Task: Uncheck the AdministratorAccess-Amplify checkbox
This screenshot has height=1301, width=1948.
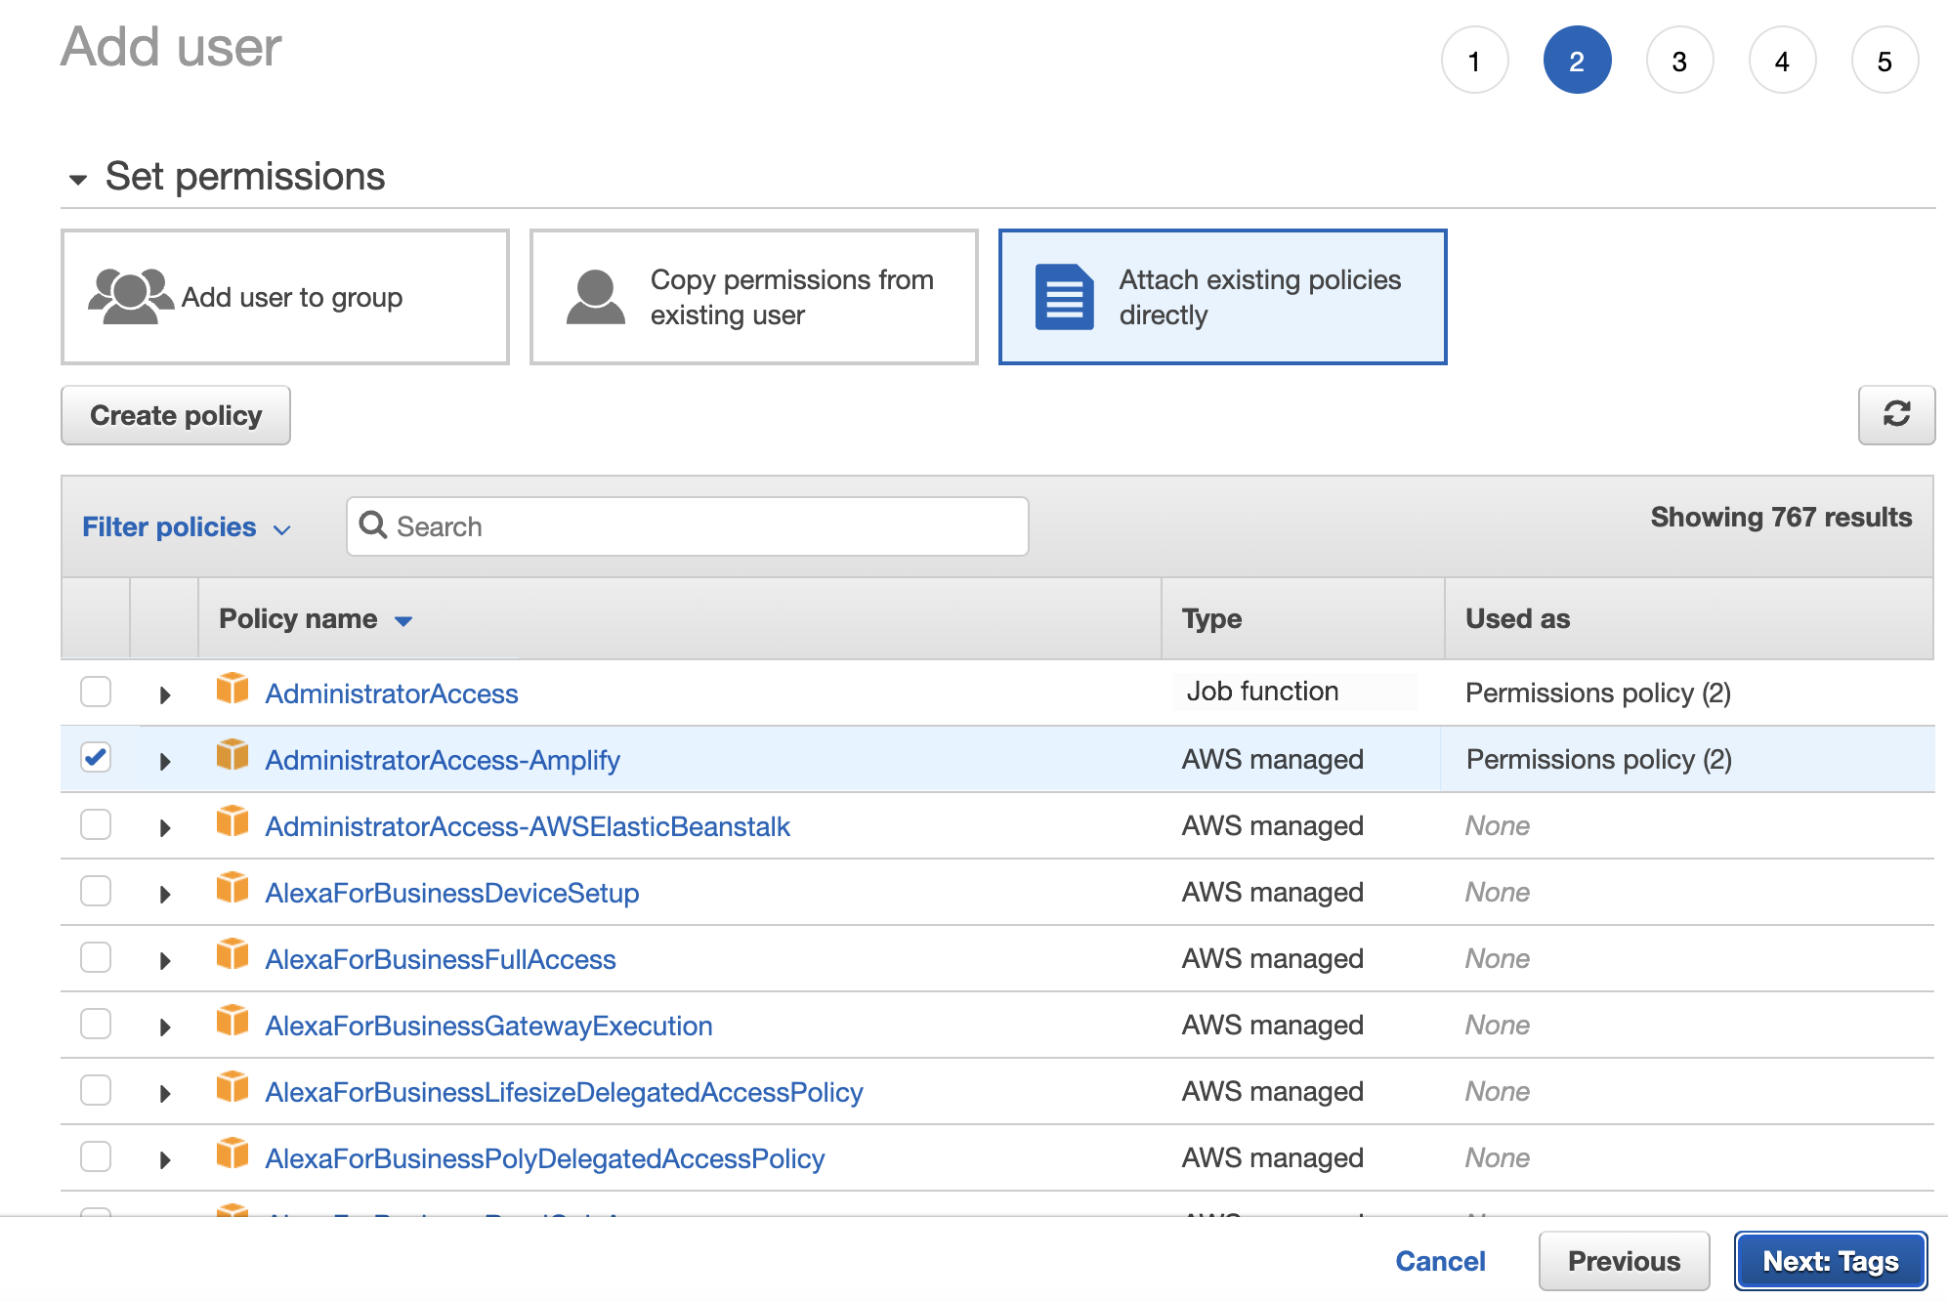Action: tap(96, 758)
